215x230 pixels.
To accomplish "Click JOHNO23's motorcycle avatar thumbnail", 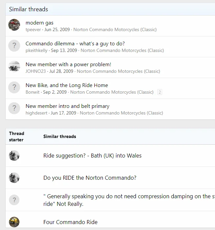I will [x=14, y=67].
